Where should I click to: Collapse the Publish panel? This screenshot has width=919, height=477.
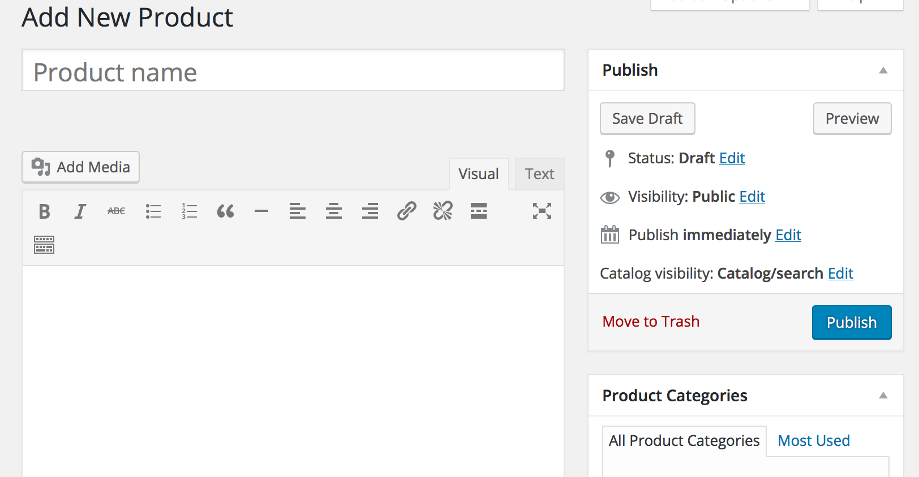click(883, 71)
